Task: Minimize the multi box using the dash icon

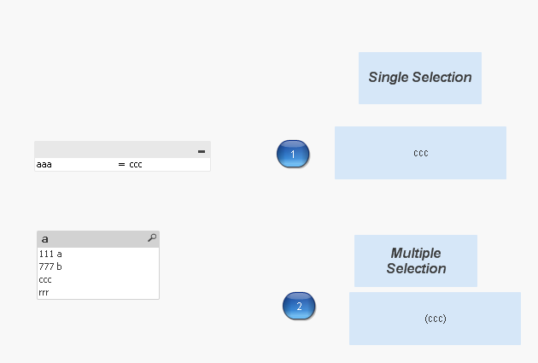Action: coord(202,151)
